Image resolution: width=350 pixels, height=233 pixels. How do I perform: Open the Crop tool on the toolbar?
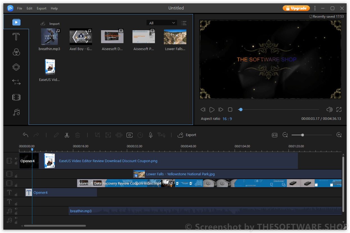[97, 135]
